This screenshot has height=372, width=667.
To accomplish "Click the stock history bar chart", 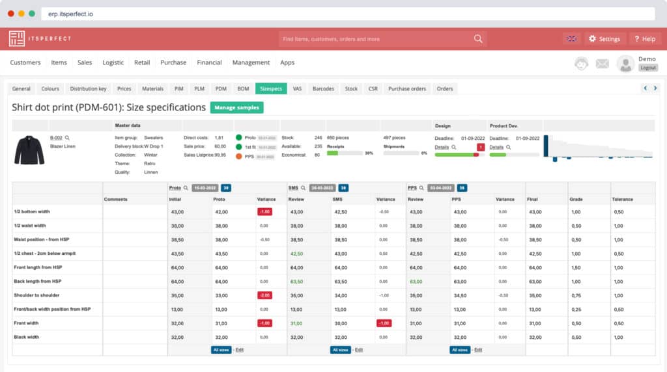I will tap(599, 148).
